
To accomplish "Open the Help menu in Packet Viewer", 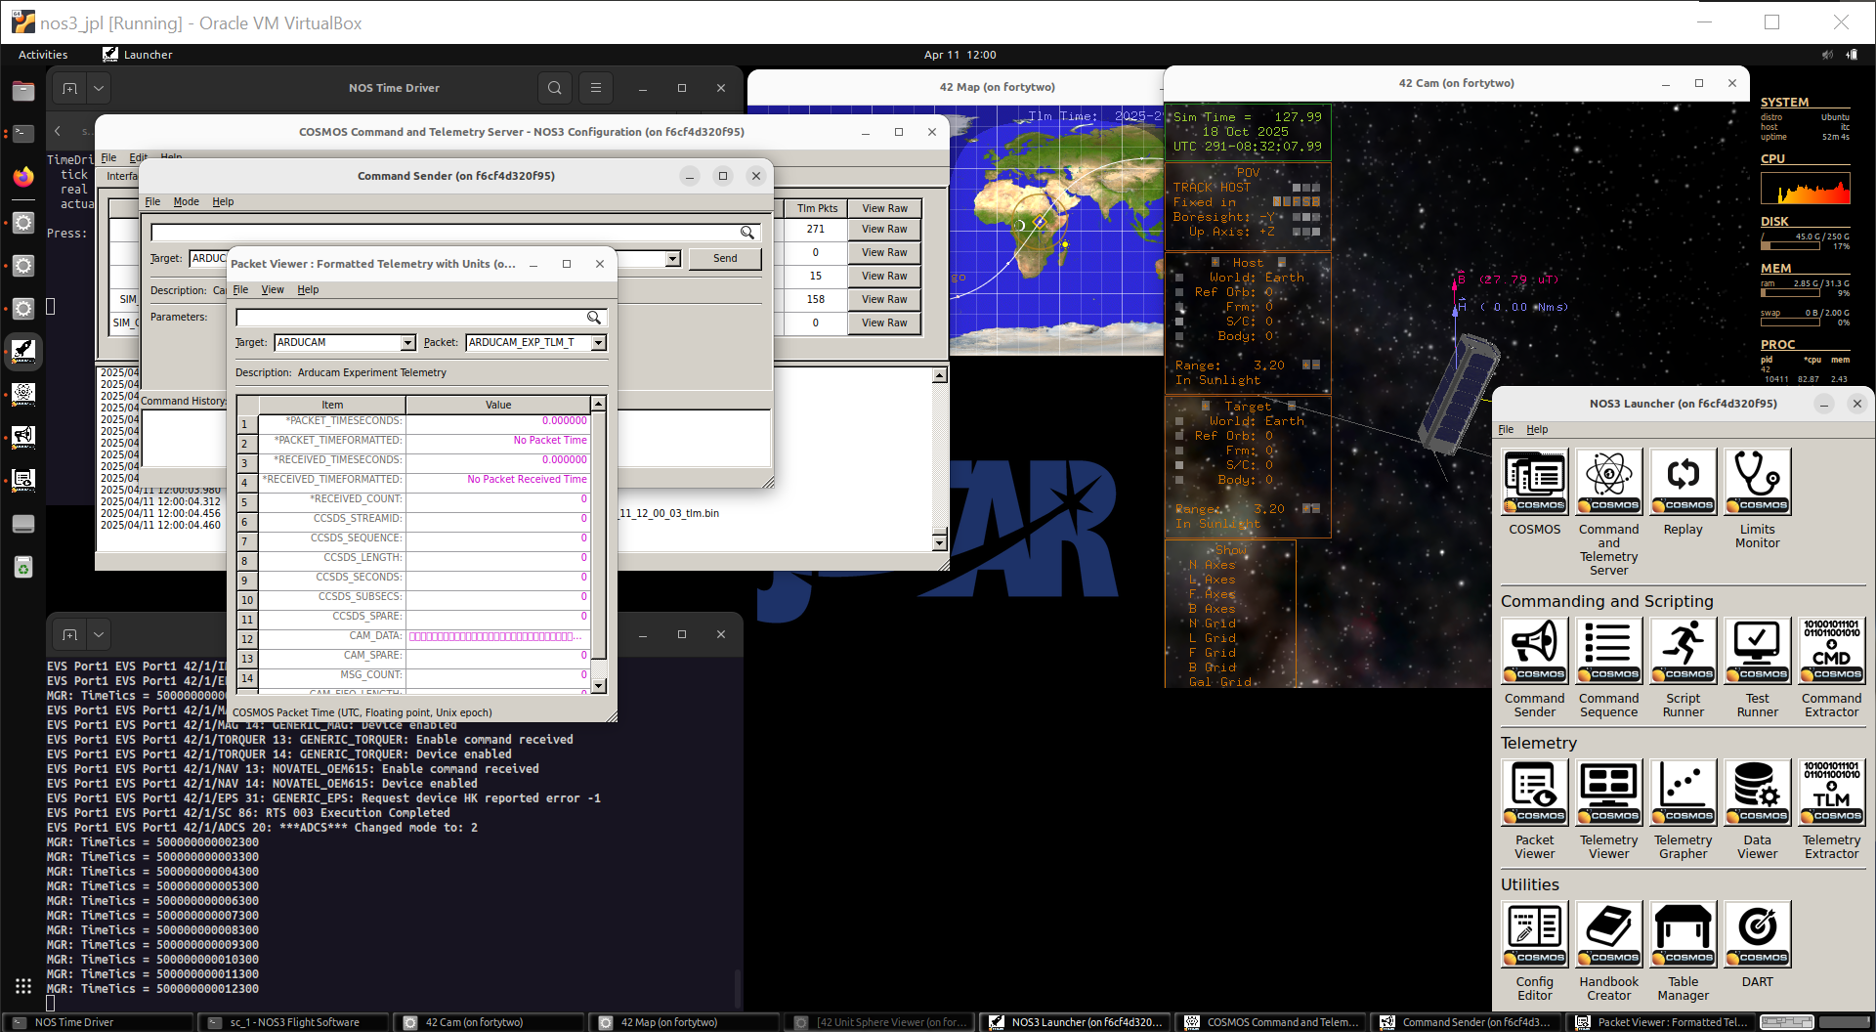I will [308, 290].
